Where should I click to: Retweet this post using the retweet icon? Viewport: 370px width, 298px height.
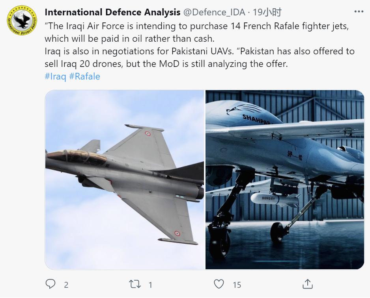[x=135, y=284]
